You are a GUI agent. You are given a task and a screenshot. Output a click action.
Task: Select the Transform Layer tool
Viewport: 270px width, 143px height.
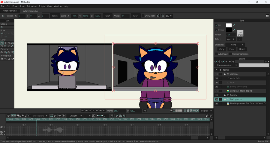[2, 43]
